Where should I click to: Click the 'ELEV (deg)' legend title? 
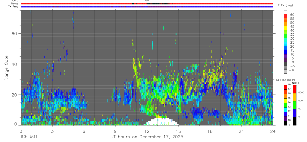pos(285,5)
